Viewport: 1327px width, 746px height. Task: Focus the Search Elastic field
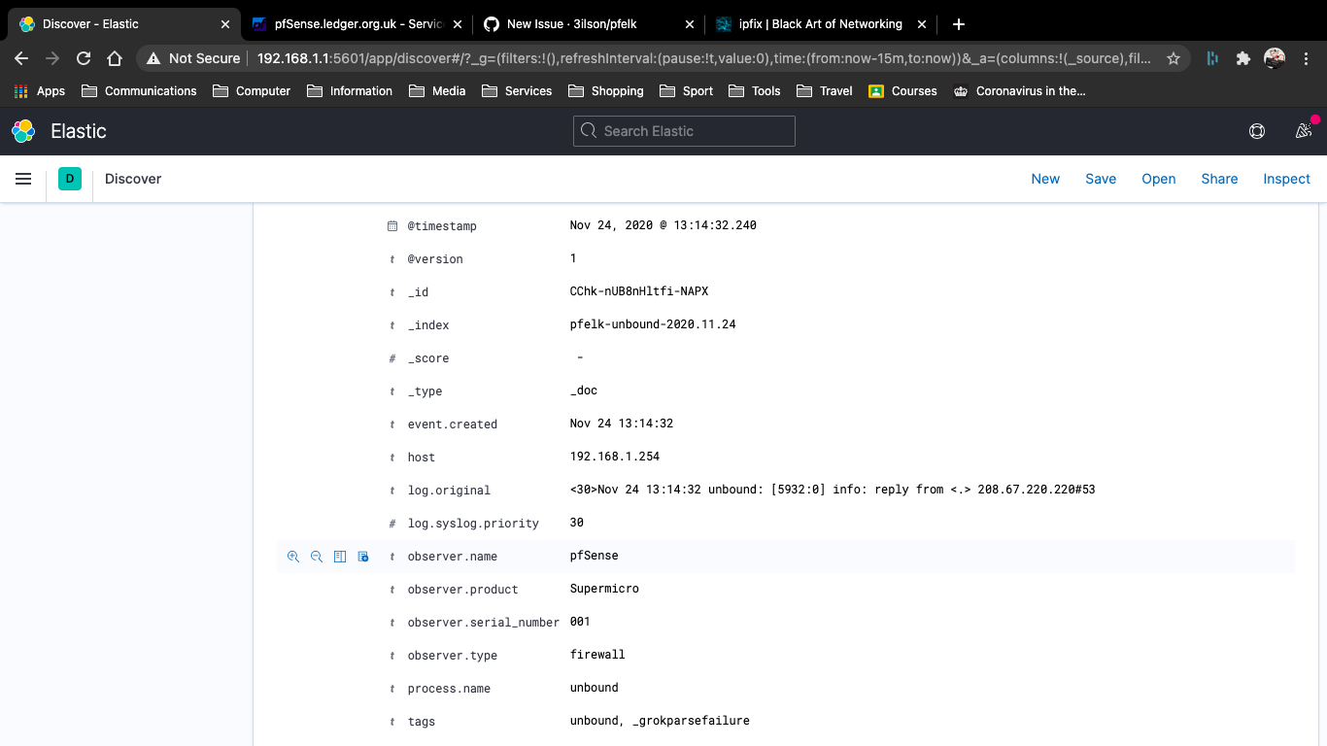(x=684, y=131)
